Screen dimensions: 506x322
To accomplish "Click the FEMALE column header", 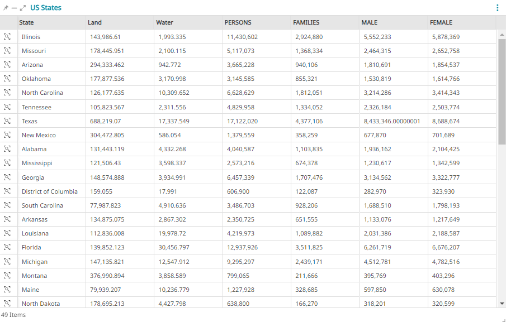I will [441, 22].
